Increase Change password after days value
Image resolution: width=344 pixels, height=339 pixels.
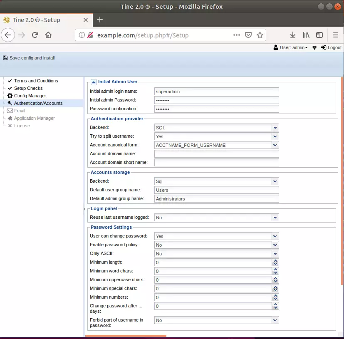(275, 304)
